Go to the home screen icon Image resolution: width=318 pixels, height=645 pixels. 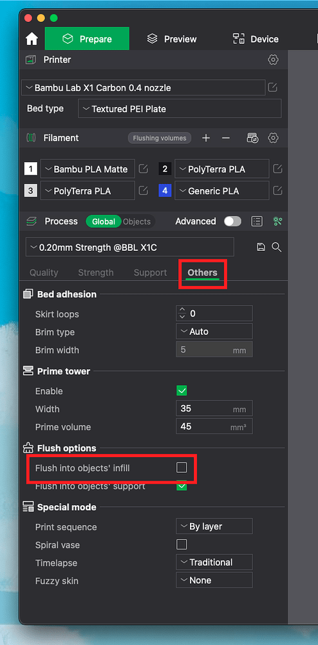click(32, 39)
